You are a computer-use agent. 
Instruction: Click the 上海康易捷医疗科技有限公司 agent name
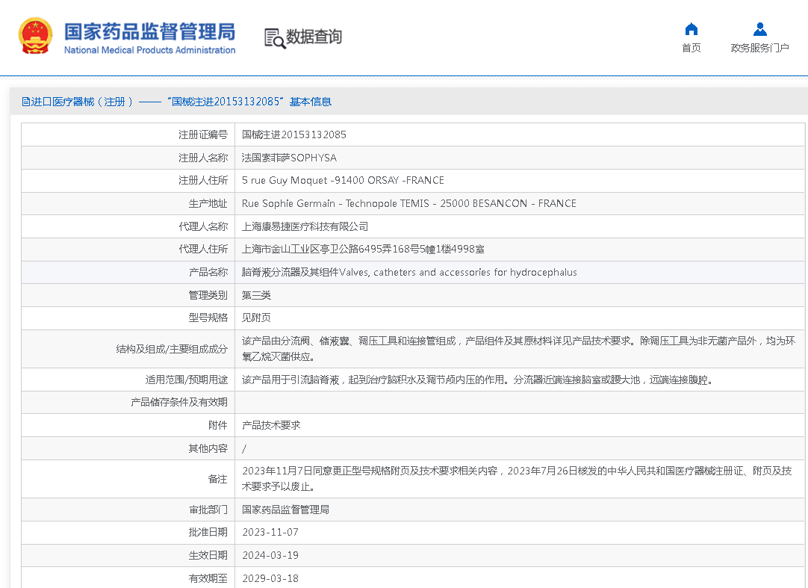[x=305, y=226]
